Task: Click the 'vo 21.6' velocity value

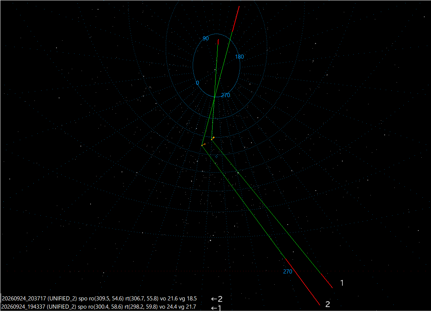Action: tap(169, 299)
